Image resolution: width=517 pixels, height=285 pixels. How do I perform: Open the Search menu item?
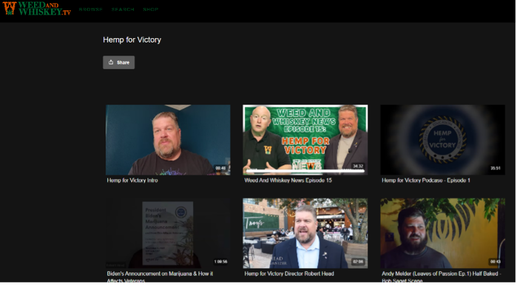tap(123, 10)
